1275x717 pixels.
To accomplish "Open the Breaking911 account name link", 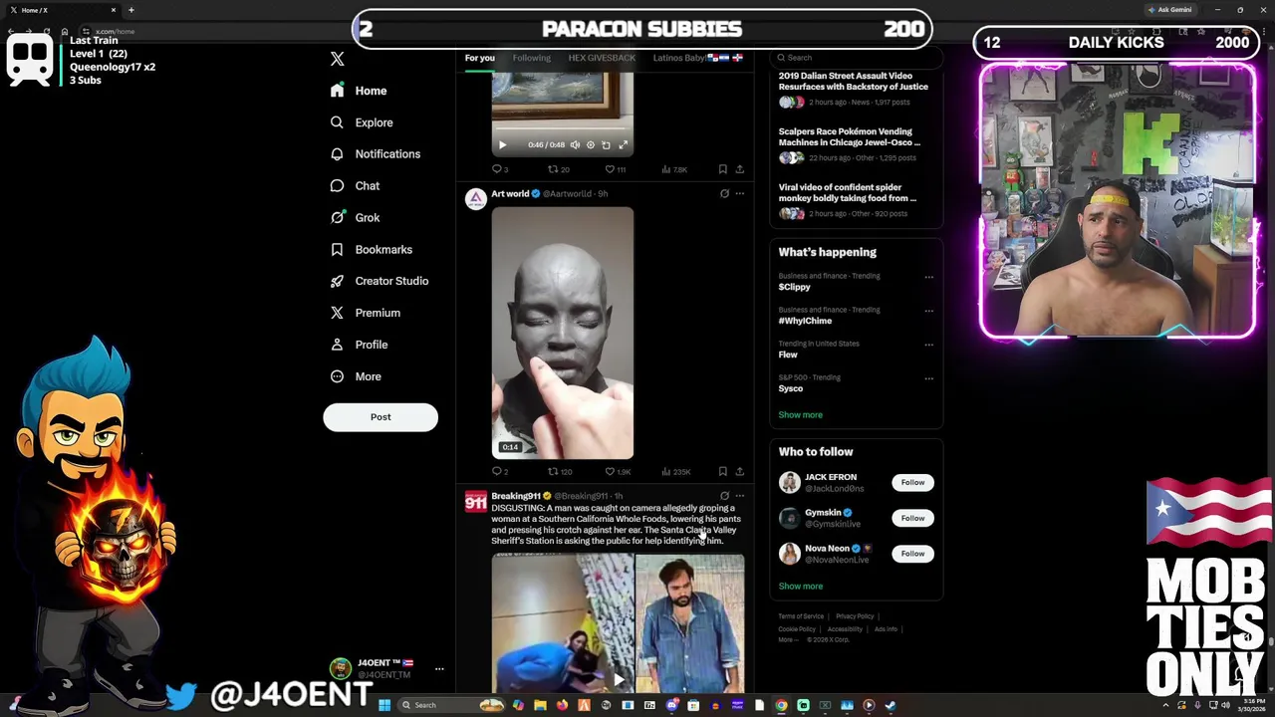I will (516, 496).
